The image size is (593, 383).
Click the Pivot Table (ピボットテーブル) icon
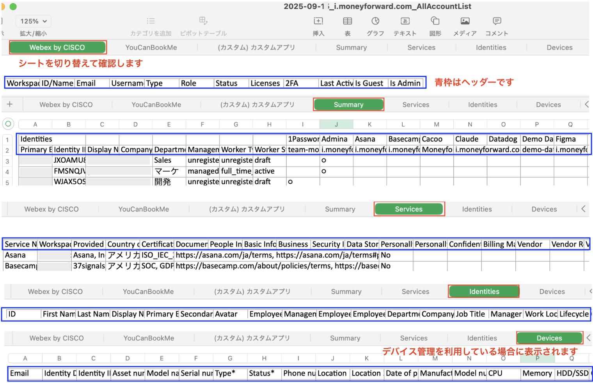203,21
